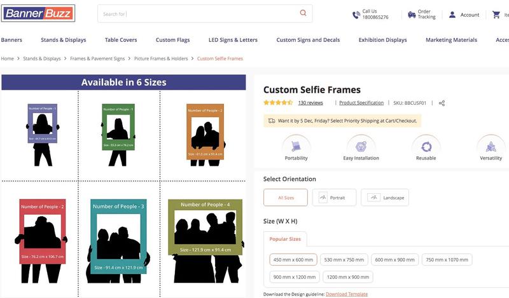
Task: Expand the Stands & Displays menu
Action: (63, 40)
